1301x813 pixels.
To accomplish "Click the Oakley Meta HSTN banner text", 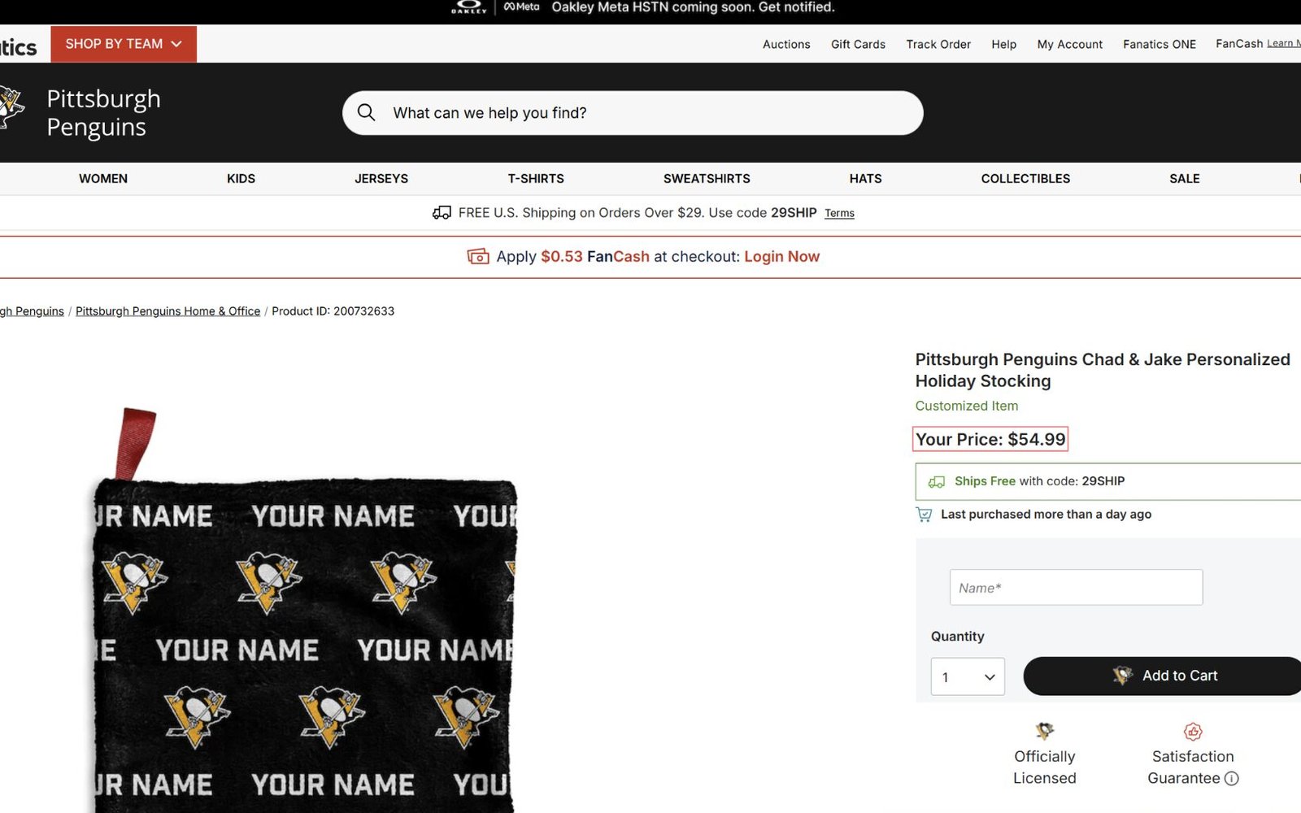I will [693, 7].
